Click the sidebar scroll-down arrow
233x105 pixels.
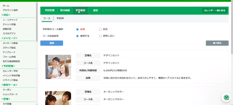37,104
